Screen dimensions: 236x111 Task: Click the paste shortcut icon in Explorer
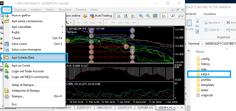(197, 31)
